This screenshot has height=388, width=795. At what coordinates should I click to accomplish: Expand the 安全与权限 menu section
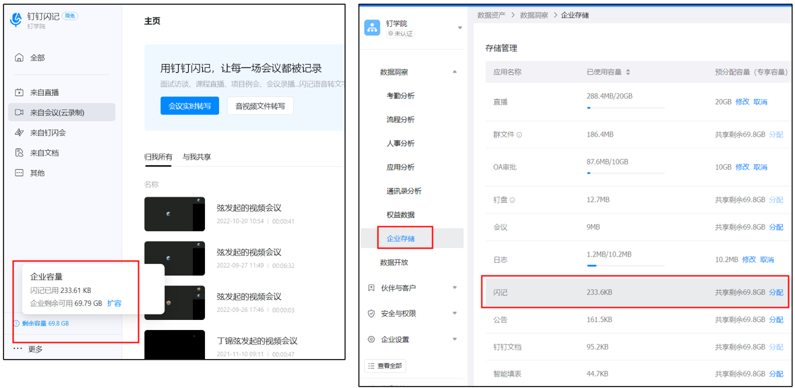pyautogui.click(x=454, y=313)
